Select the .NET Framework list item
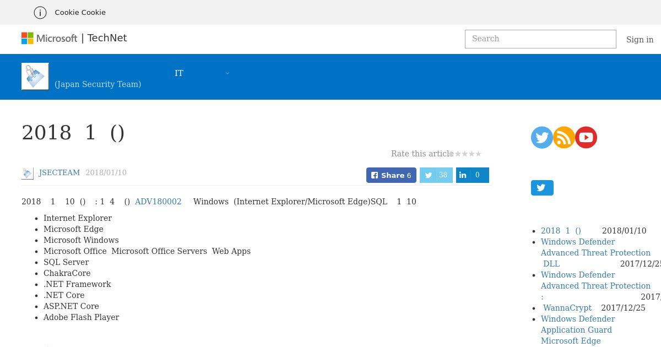 [x=77, y=284]
